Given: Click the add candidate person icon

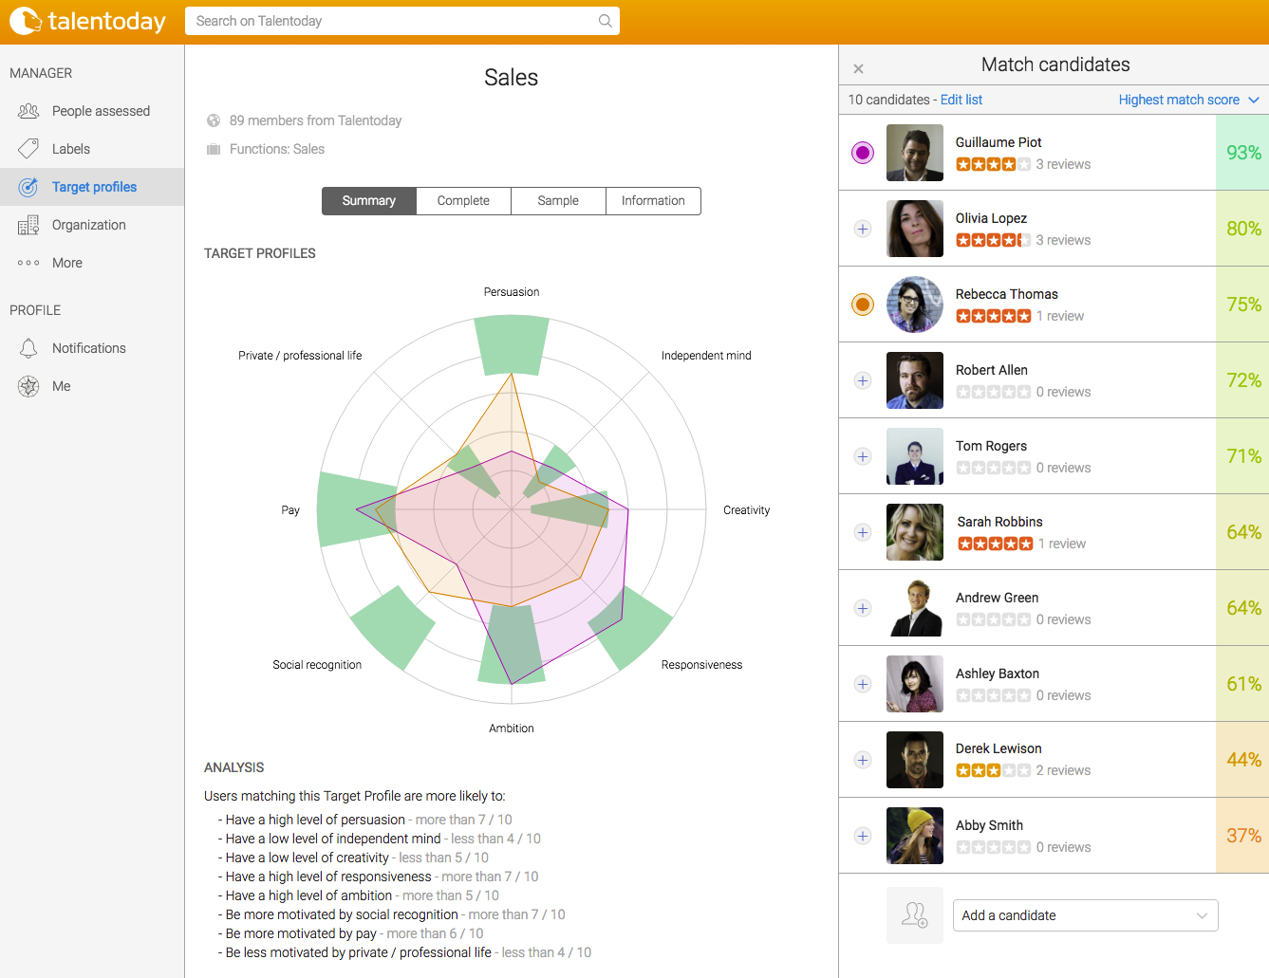Looking at the screenshot, I should 914,915.
